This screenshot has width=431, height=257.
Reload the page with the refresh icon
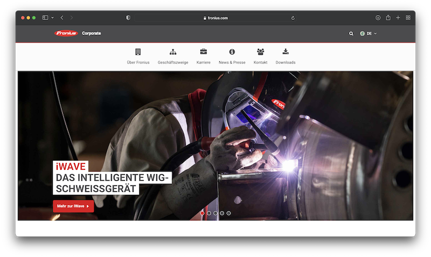point(293,18)
